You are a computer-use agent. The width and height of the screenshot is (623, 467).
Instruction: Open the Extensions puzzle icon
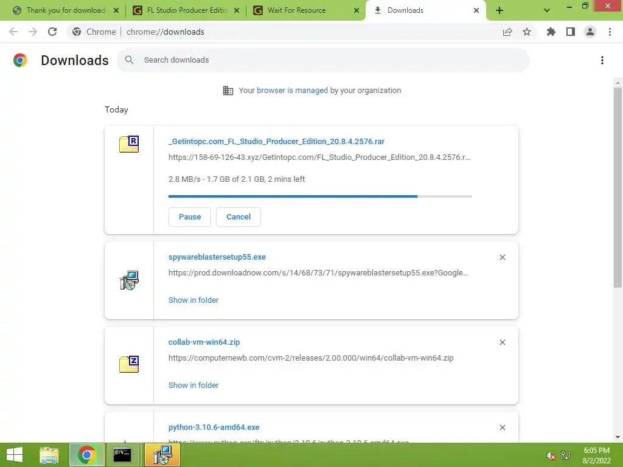pos(551,32)
